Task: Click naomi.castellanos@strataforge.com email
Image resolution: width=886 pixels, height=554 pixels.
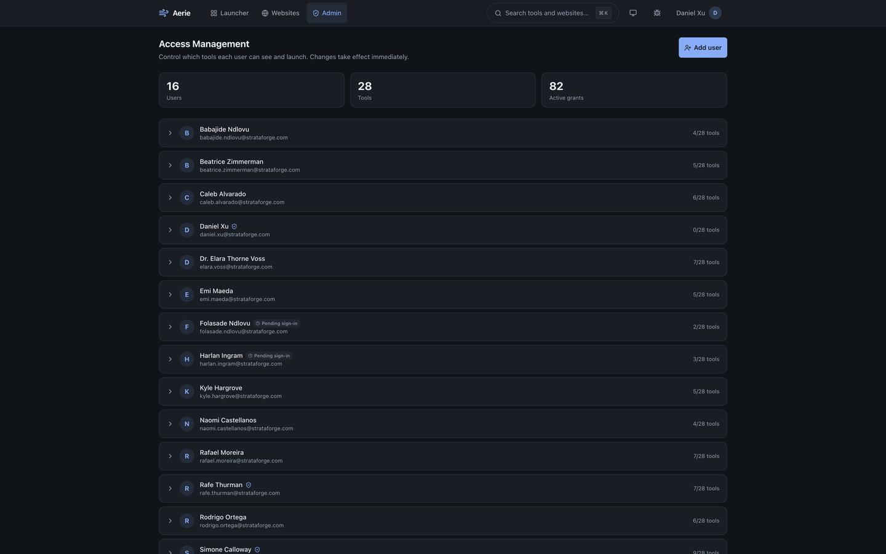Action: click(x=246, y=428)
